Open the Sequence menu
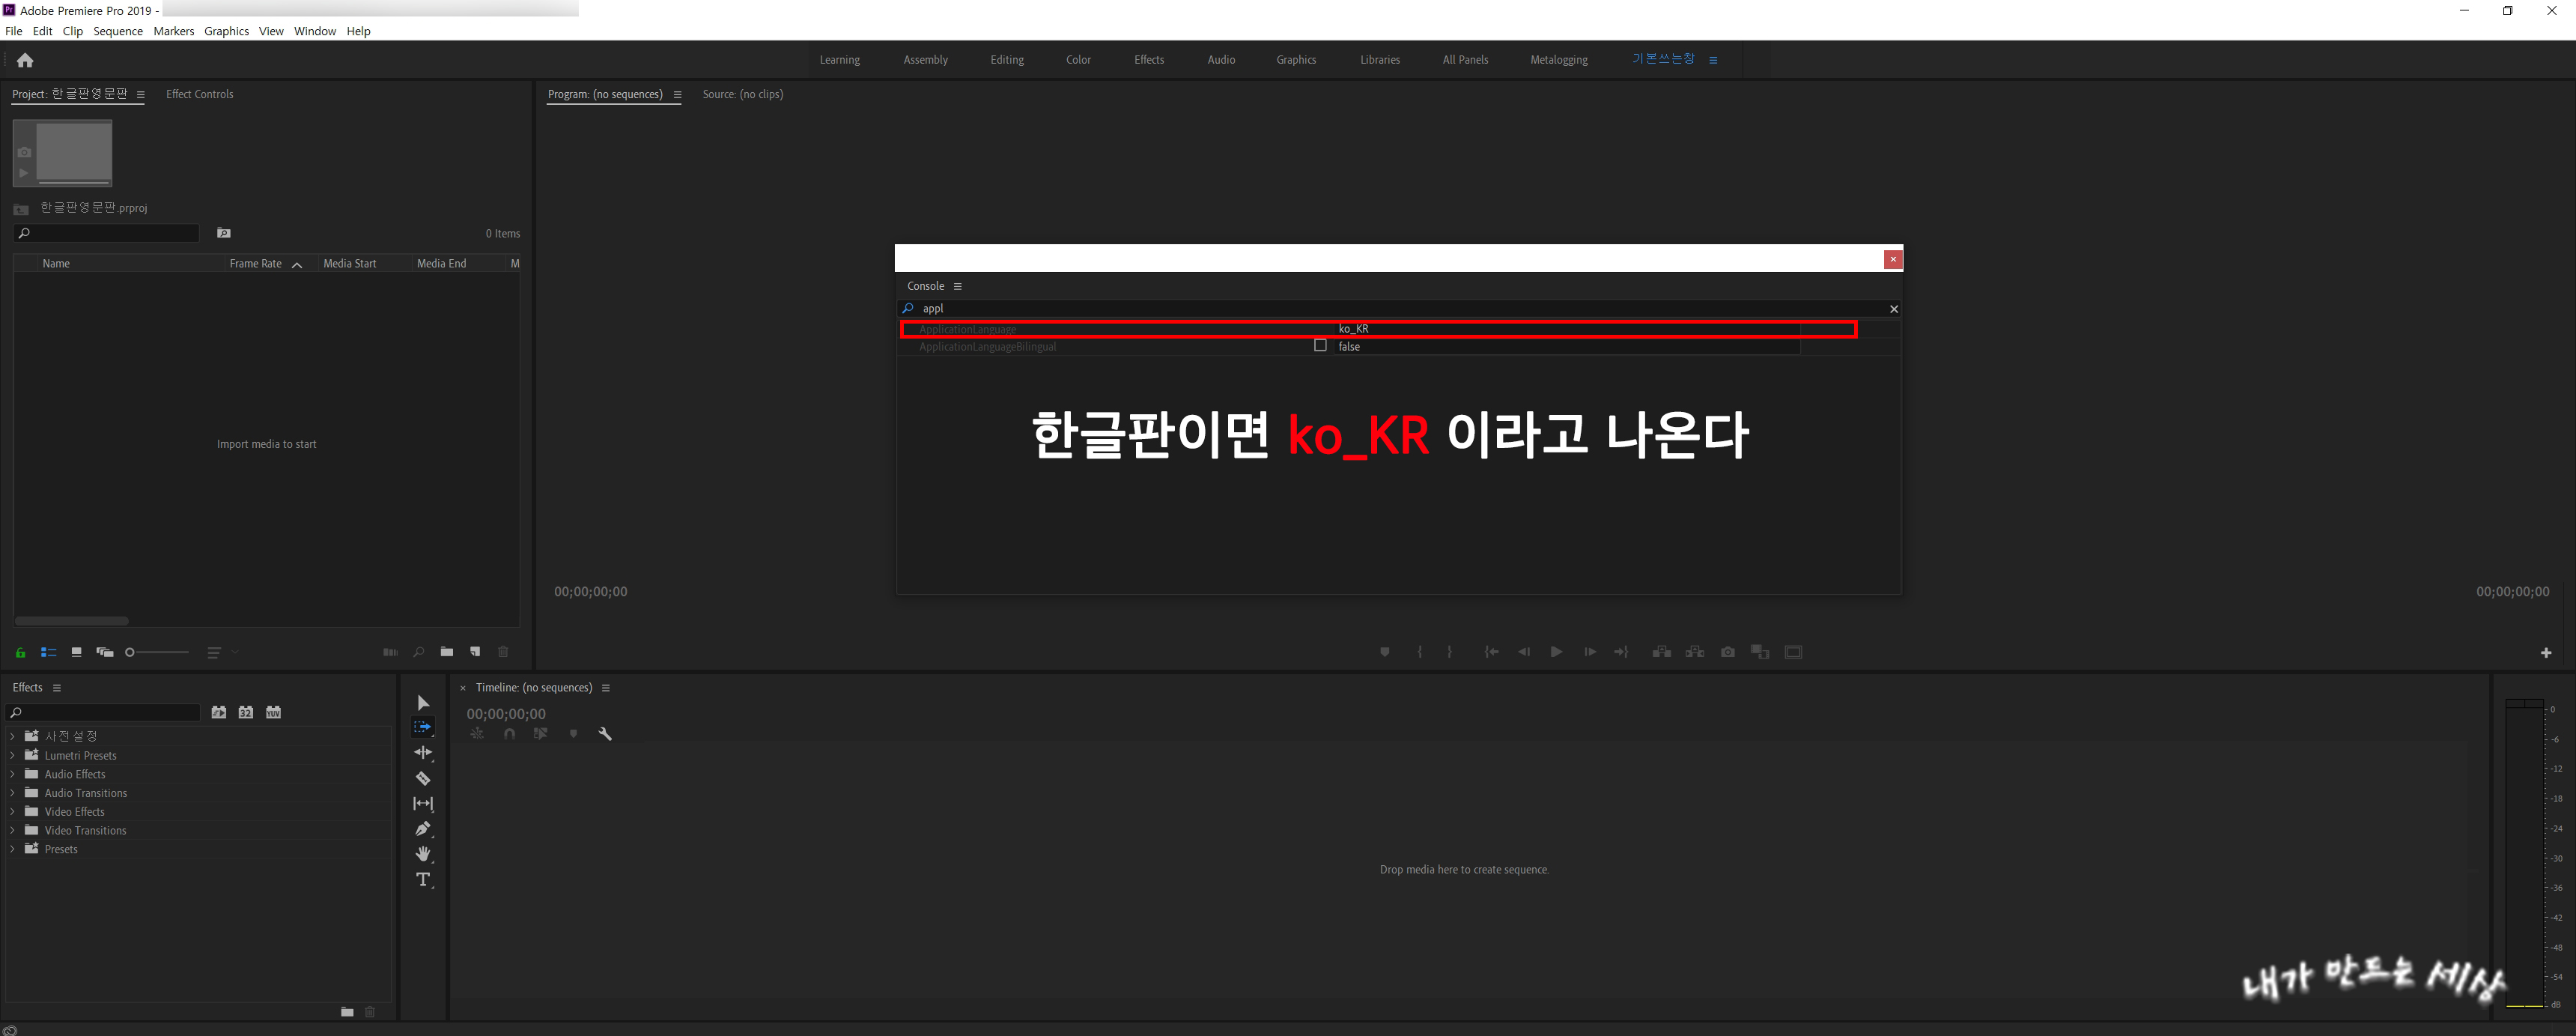Screen dimensions: 2576x1036 click(118, 31)
